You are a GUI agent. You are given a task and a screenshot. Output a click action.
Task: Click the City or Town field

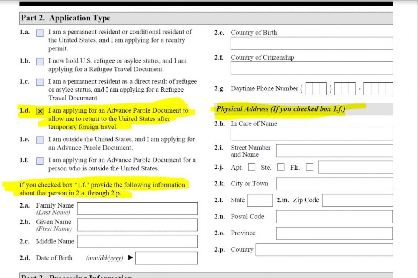click(334, 184)
